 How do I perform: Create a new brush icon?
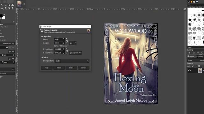[194, 53]
